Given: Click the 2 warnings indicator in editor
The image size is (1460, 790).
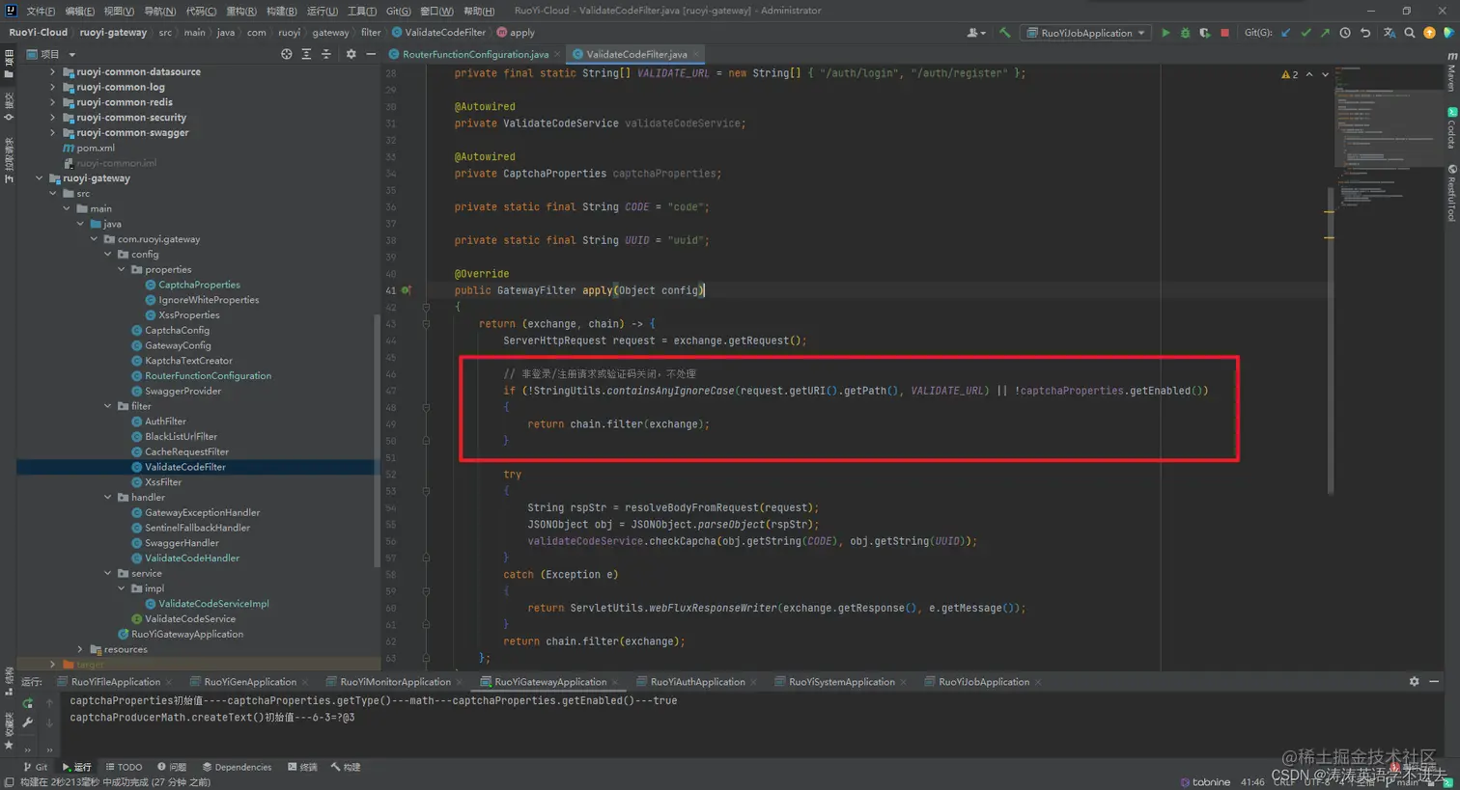Looking at the screenshot, I should click(1290, 74).
